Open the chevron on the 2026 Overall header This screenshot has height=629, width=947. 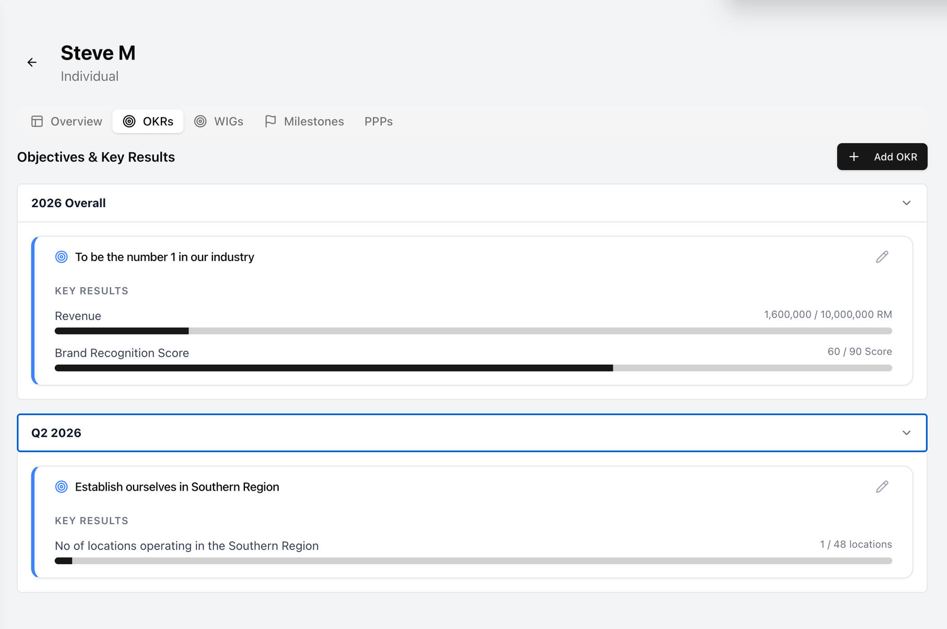(907, 203)
